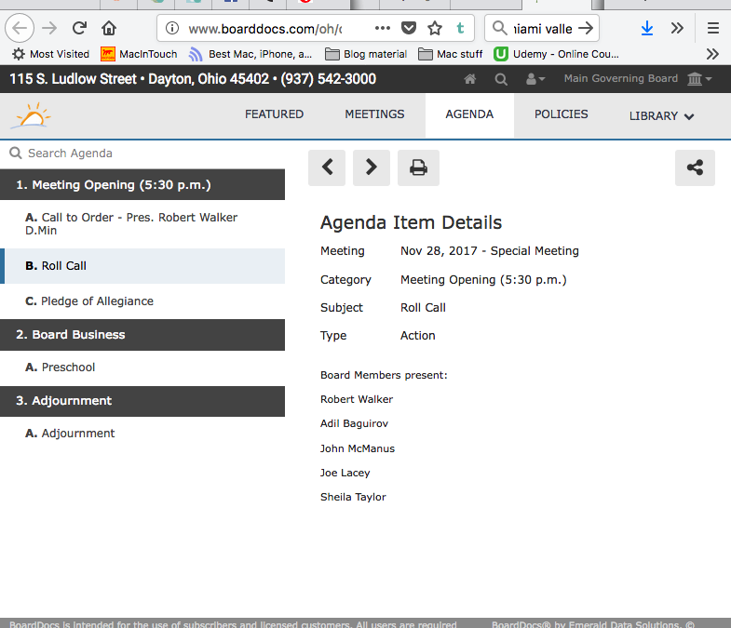Select Call to Order agenda item
This screenshot has width=731, height=628.
131,223
